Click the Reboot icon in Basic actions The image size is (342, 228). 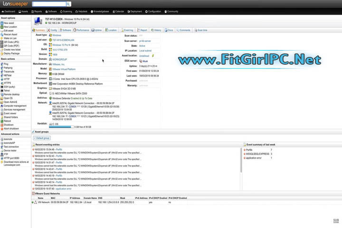2,121
